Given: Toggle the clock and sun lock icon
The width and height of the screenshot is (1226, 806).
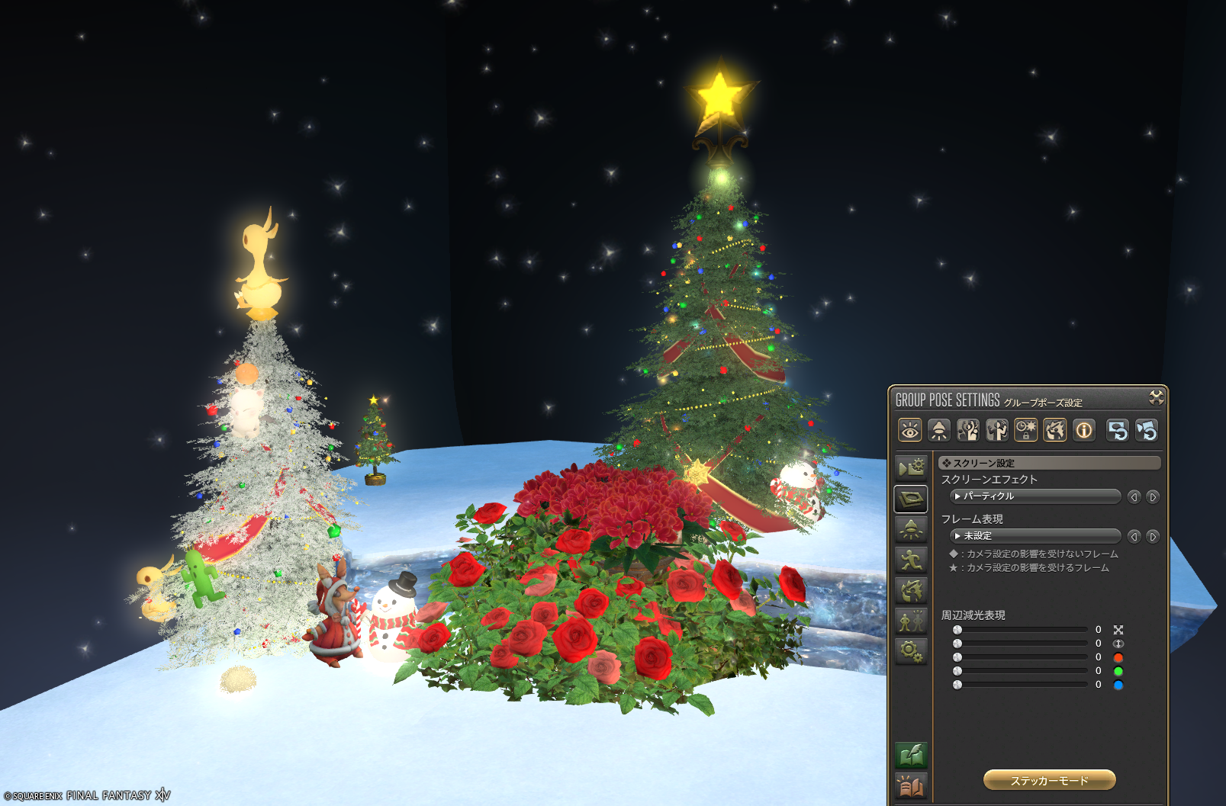Looking at the screenshot, I should pyautogui.click(x=1025, y=431).
